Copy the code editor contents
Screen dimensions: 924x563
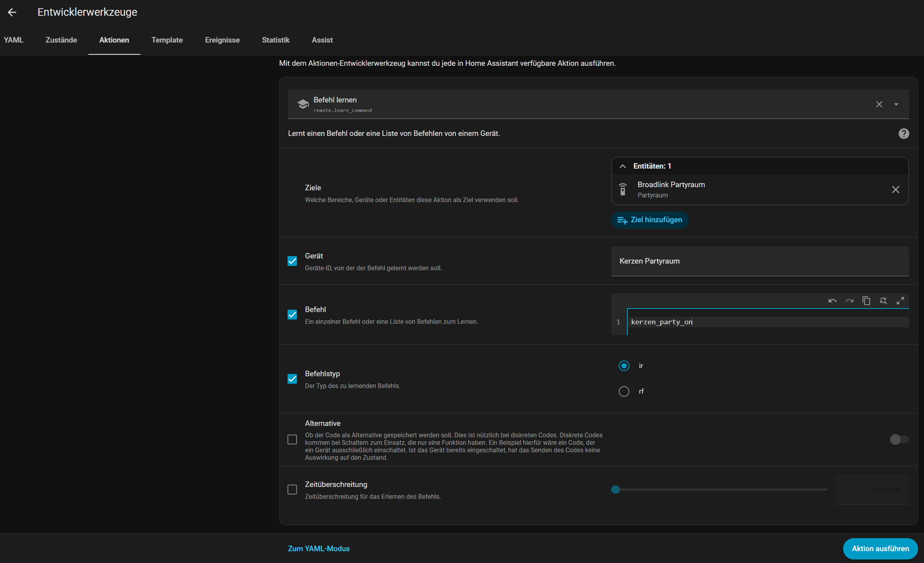(x=866, y=301)
